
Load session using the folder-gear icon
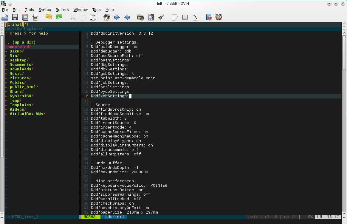coord(140,17)
